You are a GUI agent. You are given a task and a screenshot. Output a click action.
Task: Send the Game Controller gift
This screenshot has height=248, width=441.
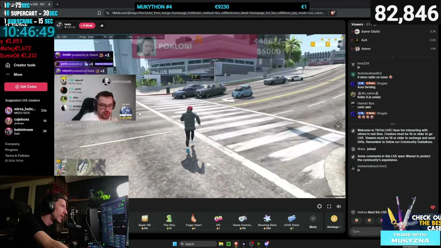tap(243, 222)
